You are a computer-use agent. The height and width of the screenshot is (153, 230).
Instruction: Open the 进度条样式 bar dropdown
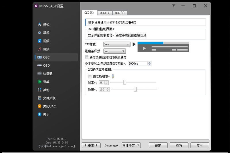pos(114,51)
